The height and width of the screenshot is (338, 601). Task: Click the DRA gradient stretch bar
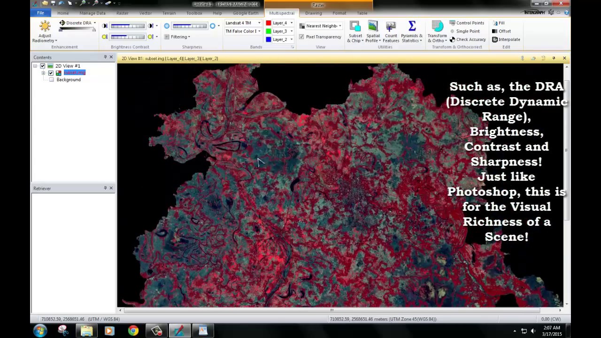77,29
